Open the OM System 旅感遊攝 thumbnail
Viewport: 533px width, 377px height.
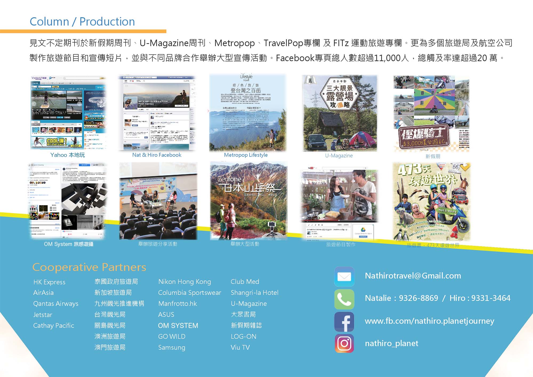click(68, 201)
